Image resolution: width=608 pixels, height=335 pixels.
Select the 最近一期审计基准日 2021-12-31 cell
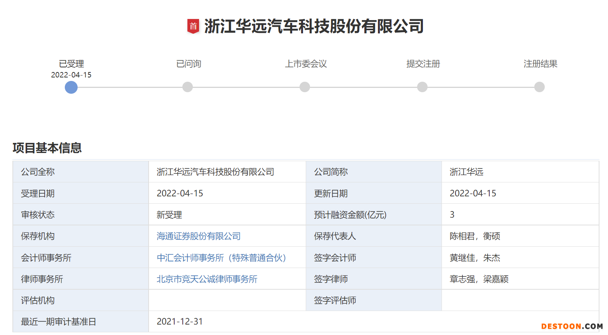180,321
